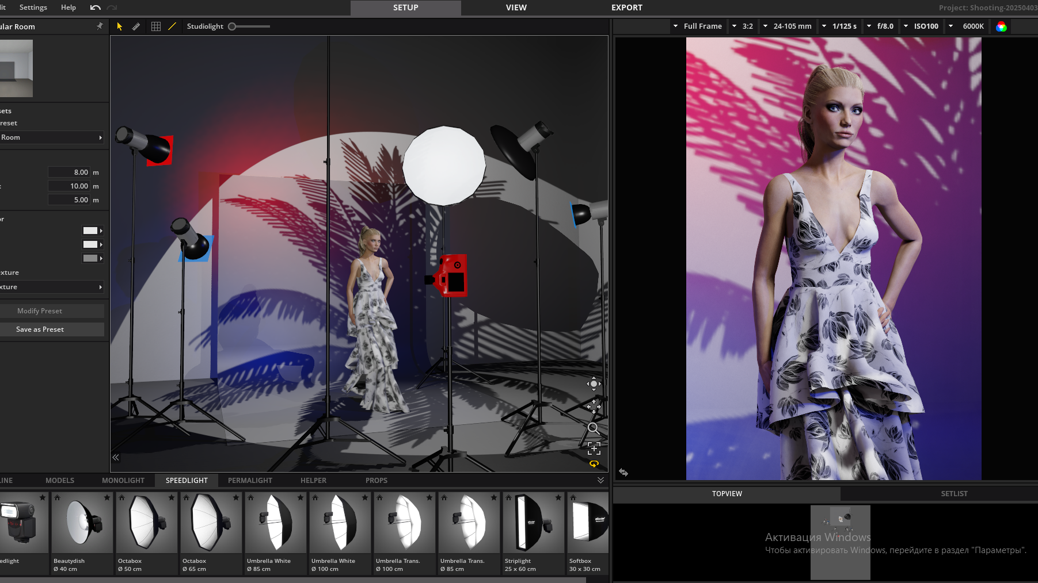Open the EXPORT section
The image size is (1038, 583).
pyautogui.click(x=626, y=7)
